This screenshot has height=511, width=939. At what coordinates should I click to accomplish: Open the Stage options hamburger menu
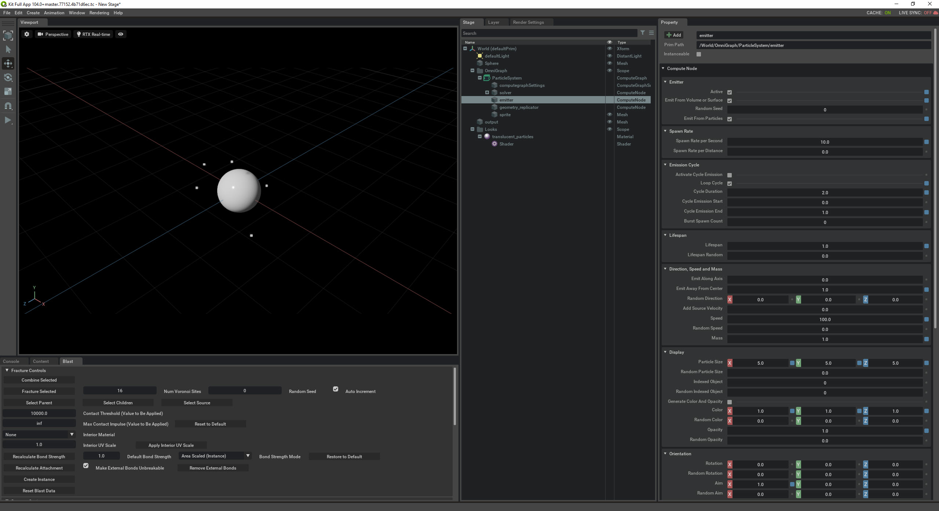(651, 33)
